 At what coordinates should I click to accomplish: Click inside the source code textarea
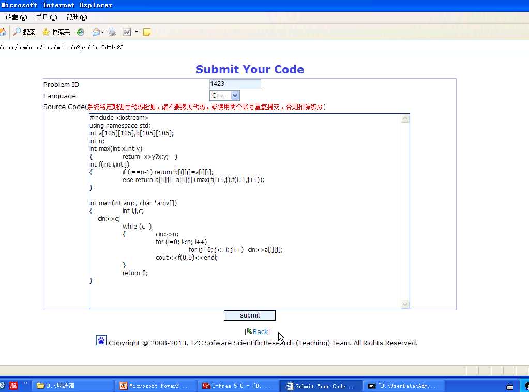click(249, 211)
